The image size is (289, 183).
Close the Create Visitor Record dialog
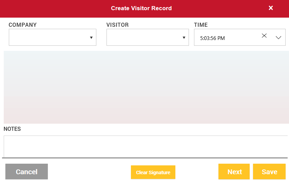point(271,8)
